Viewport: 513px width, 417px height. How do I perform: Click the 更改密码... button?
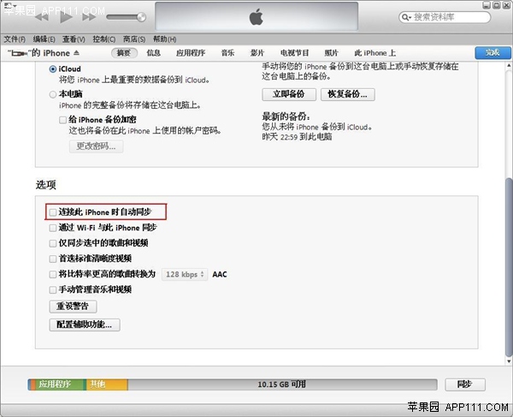pos(96,146)
